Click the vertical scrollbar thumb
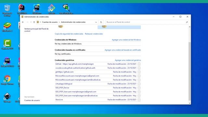The image size is (208, 117). tap(189, 71)
